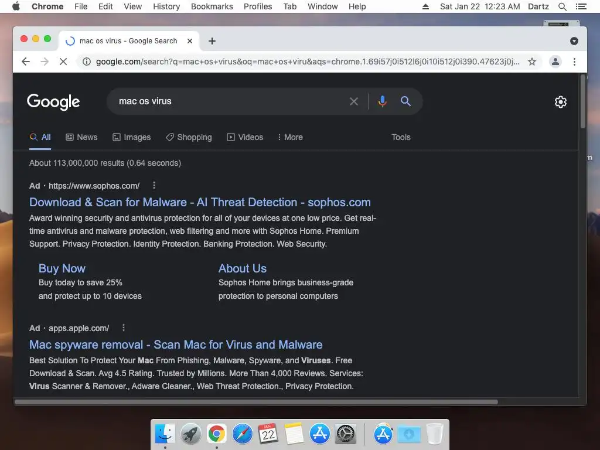Screen dimensions: 600x450
Task: Click the Chrome address bar URL
Action: click(308, 62)
